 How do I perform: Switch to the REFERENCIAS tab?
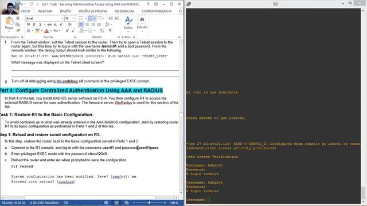[x=124, y=11]
